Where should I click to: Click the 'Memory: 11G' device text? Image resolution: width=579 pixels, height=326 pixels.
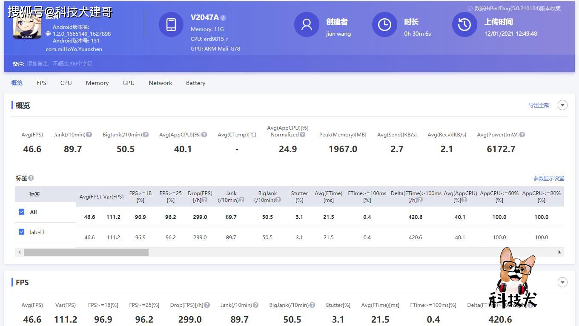[207, 29]
